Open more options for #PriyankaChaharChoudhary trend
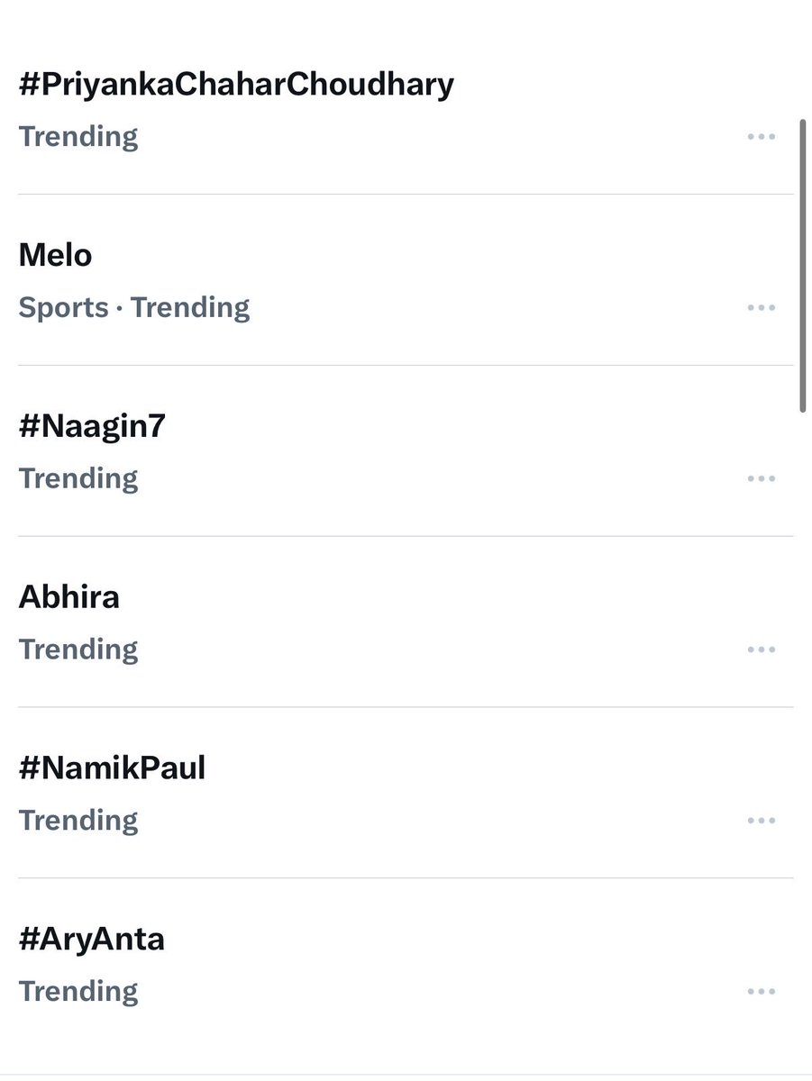 [761, 137]
